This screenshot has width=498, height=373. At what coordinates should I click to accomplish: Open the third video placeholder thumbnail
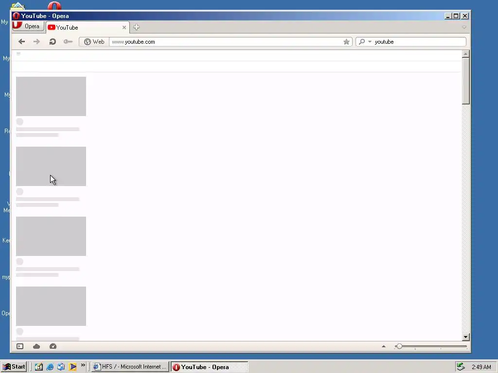click(51, 237)
